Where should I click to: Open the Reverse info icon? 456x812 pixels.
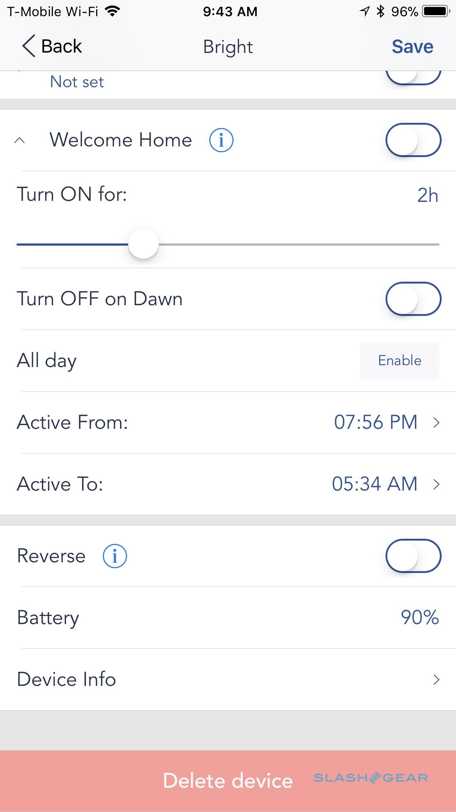(x=115, y=556)
